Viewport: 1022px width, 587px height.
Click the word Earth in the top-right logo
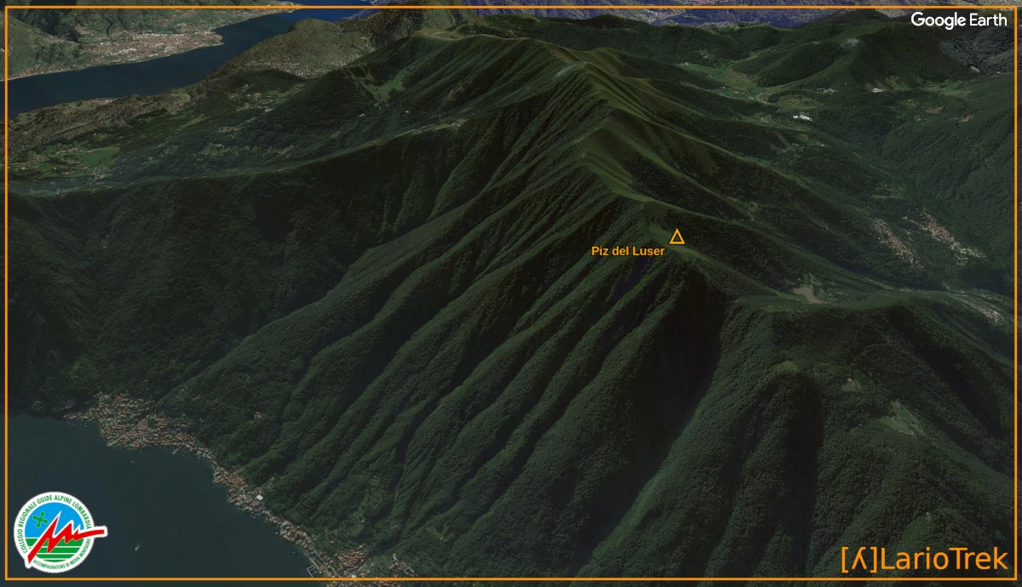coord(988,20)
